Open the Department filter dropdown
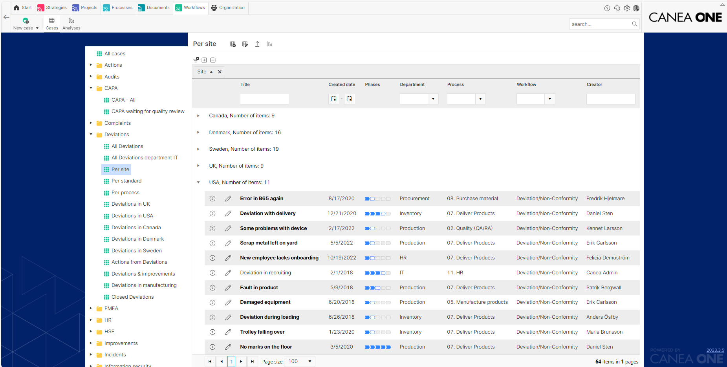Image resolution: width=727 pixels, height=367 pixels. point(433,99)
